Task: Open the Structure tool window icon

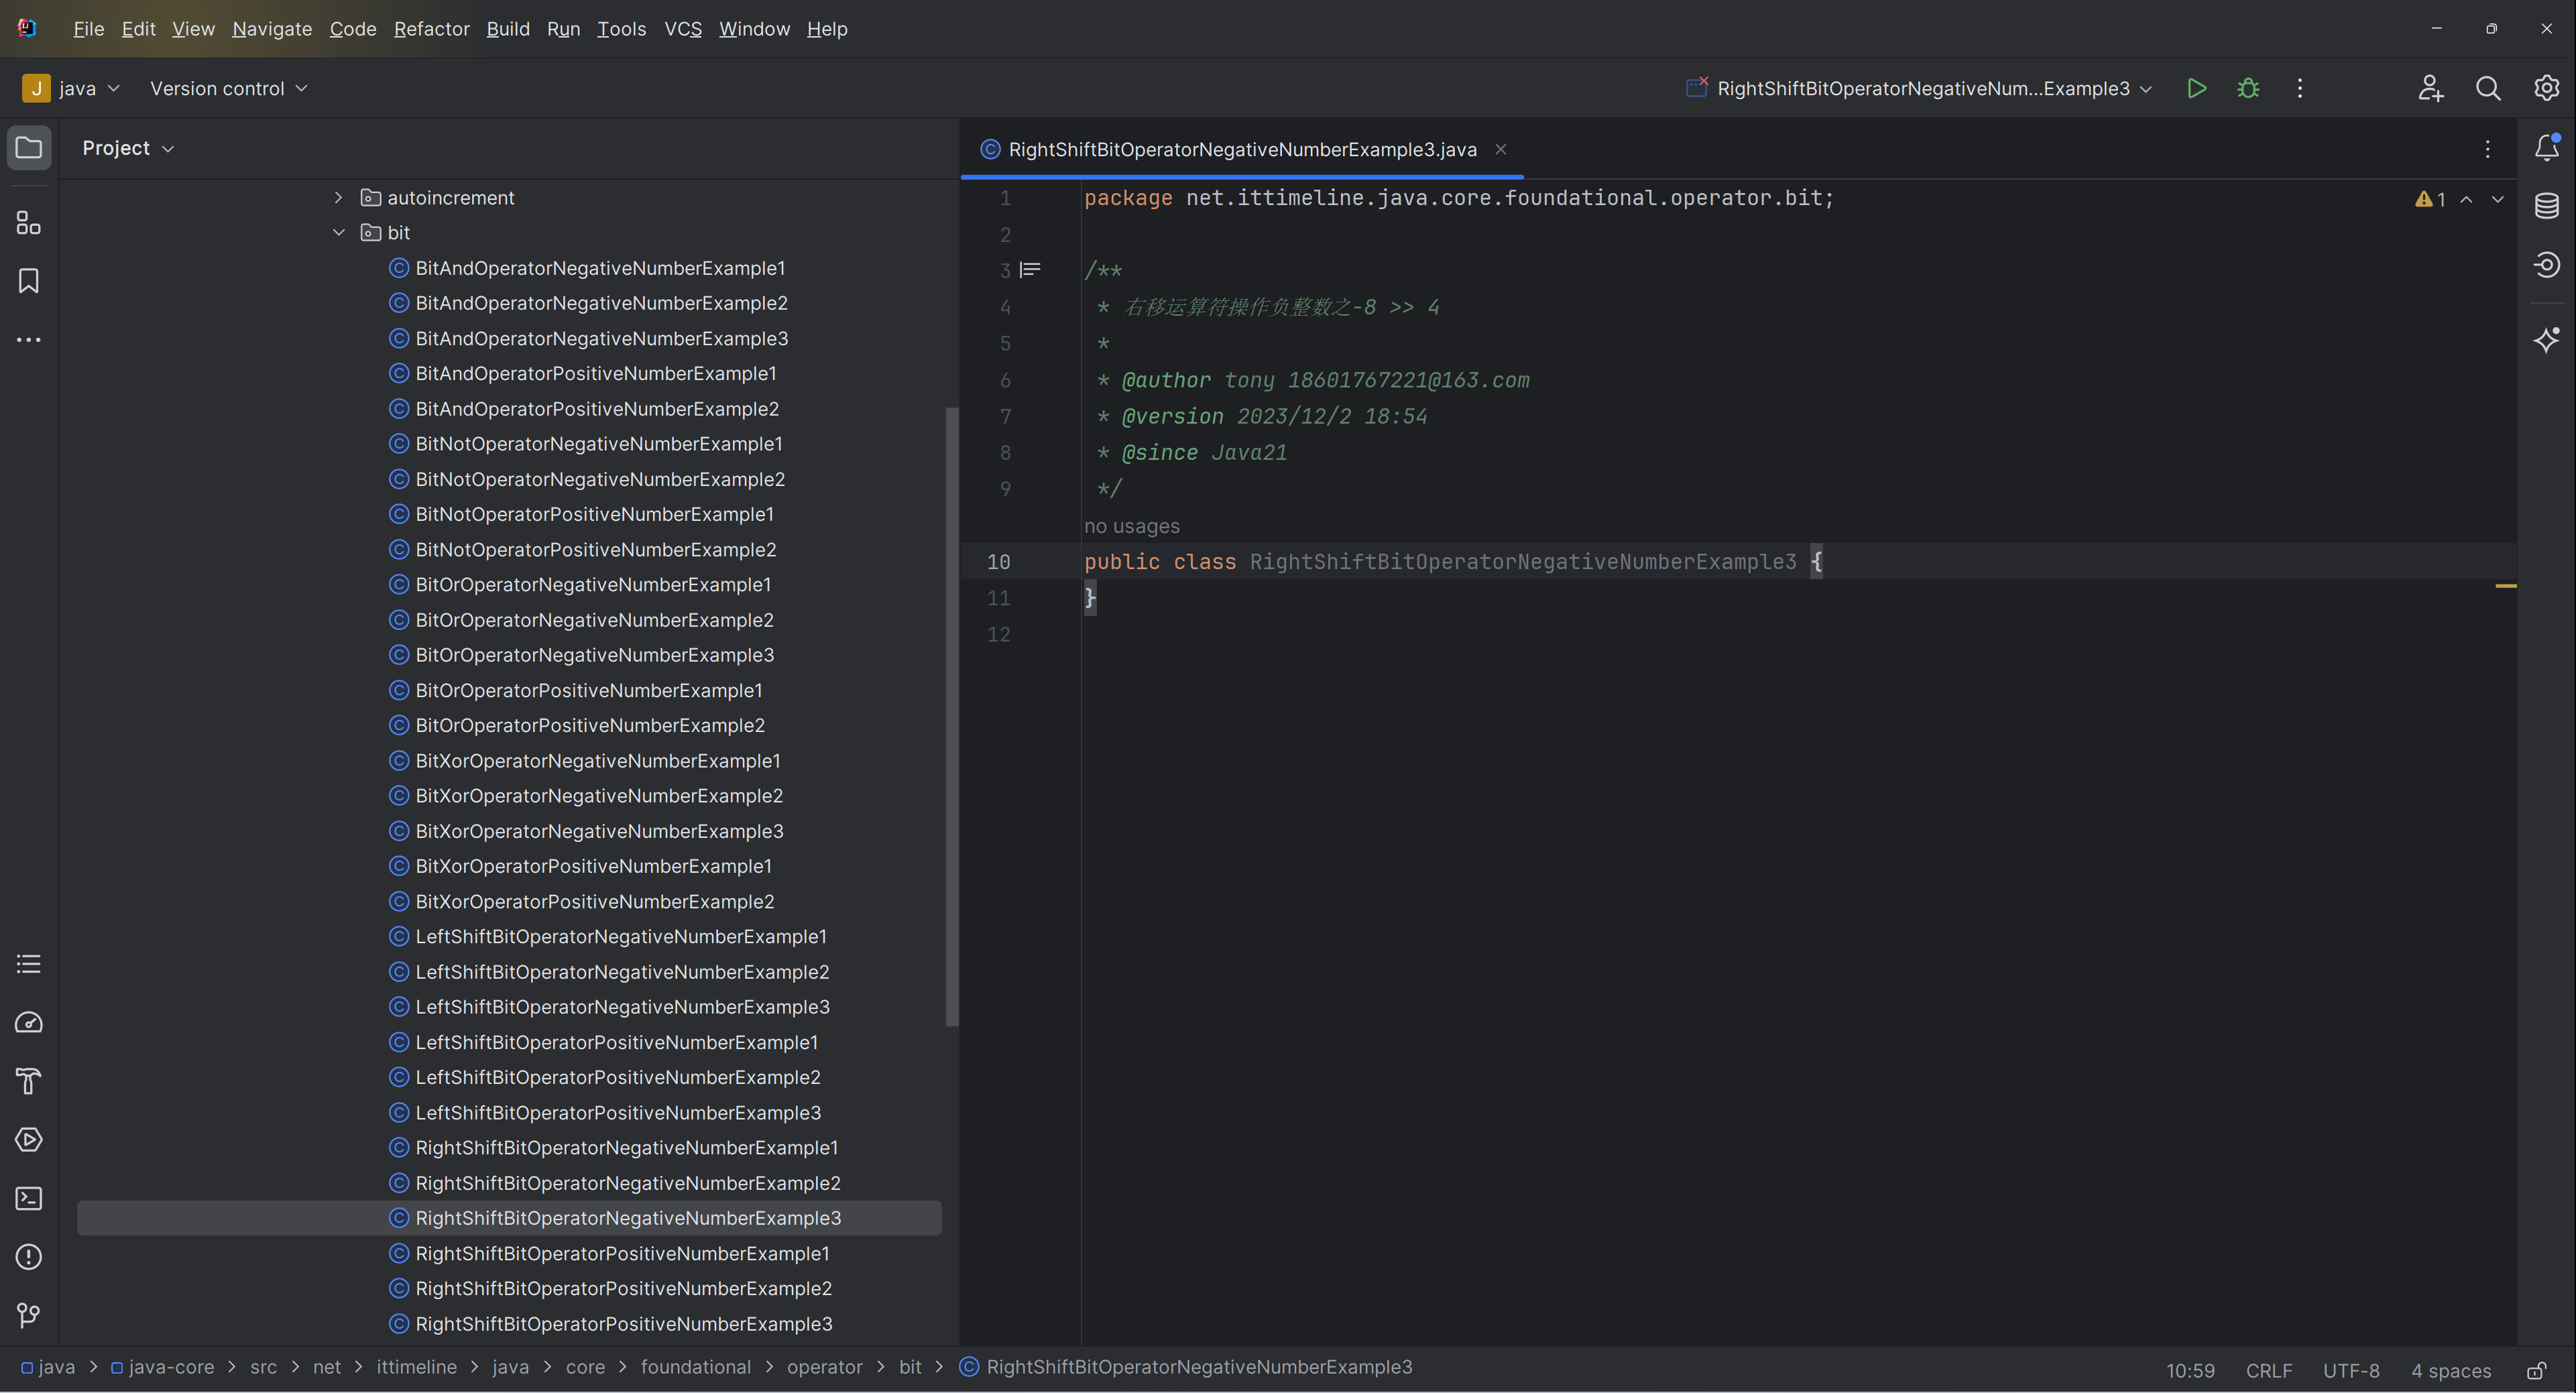Action: pos(29,223)
